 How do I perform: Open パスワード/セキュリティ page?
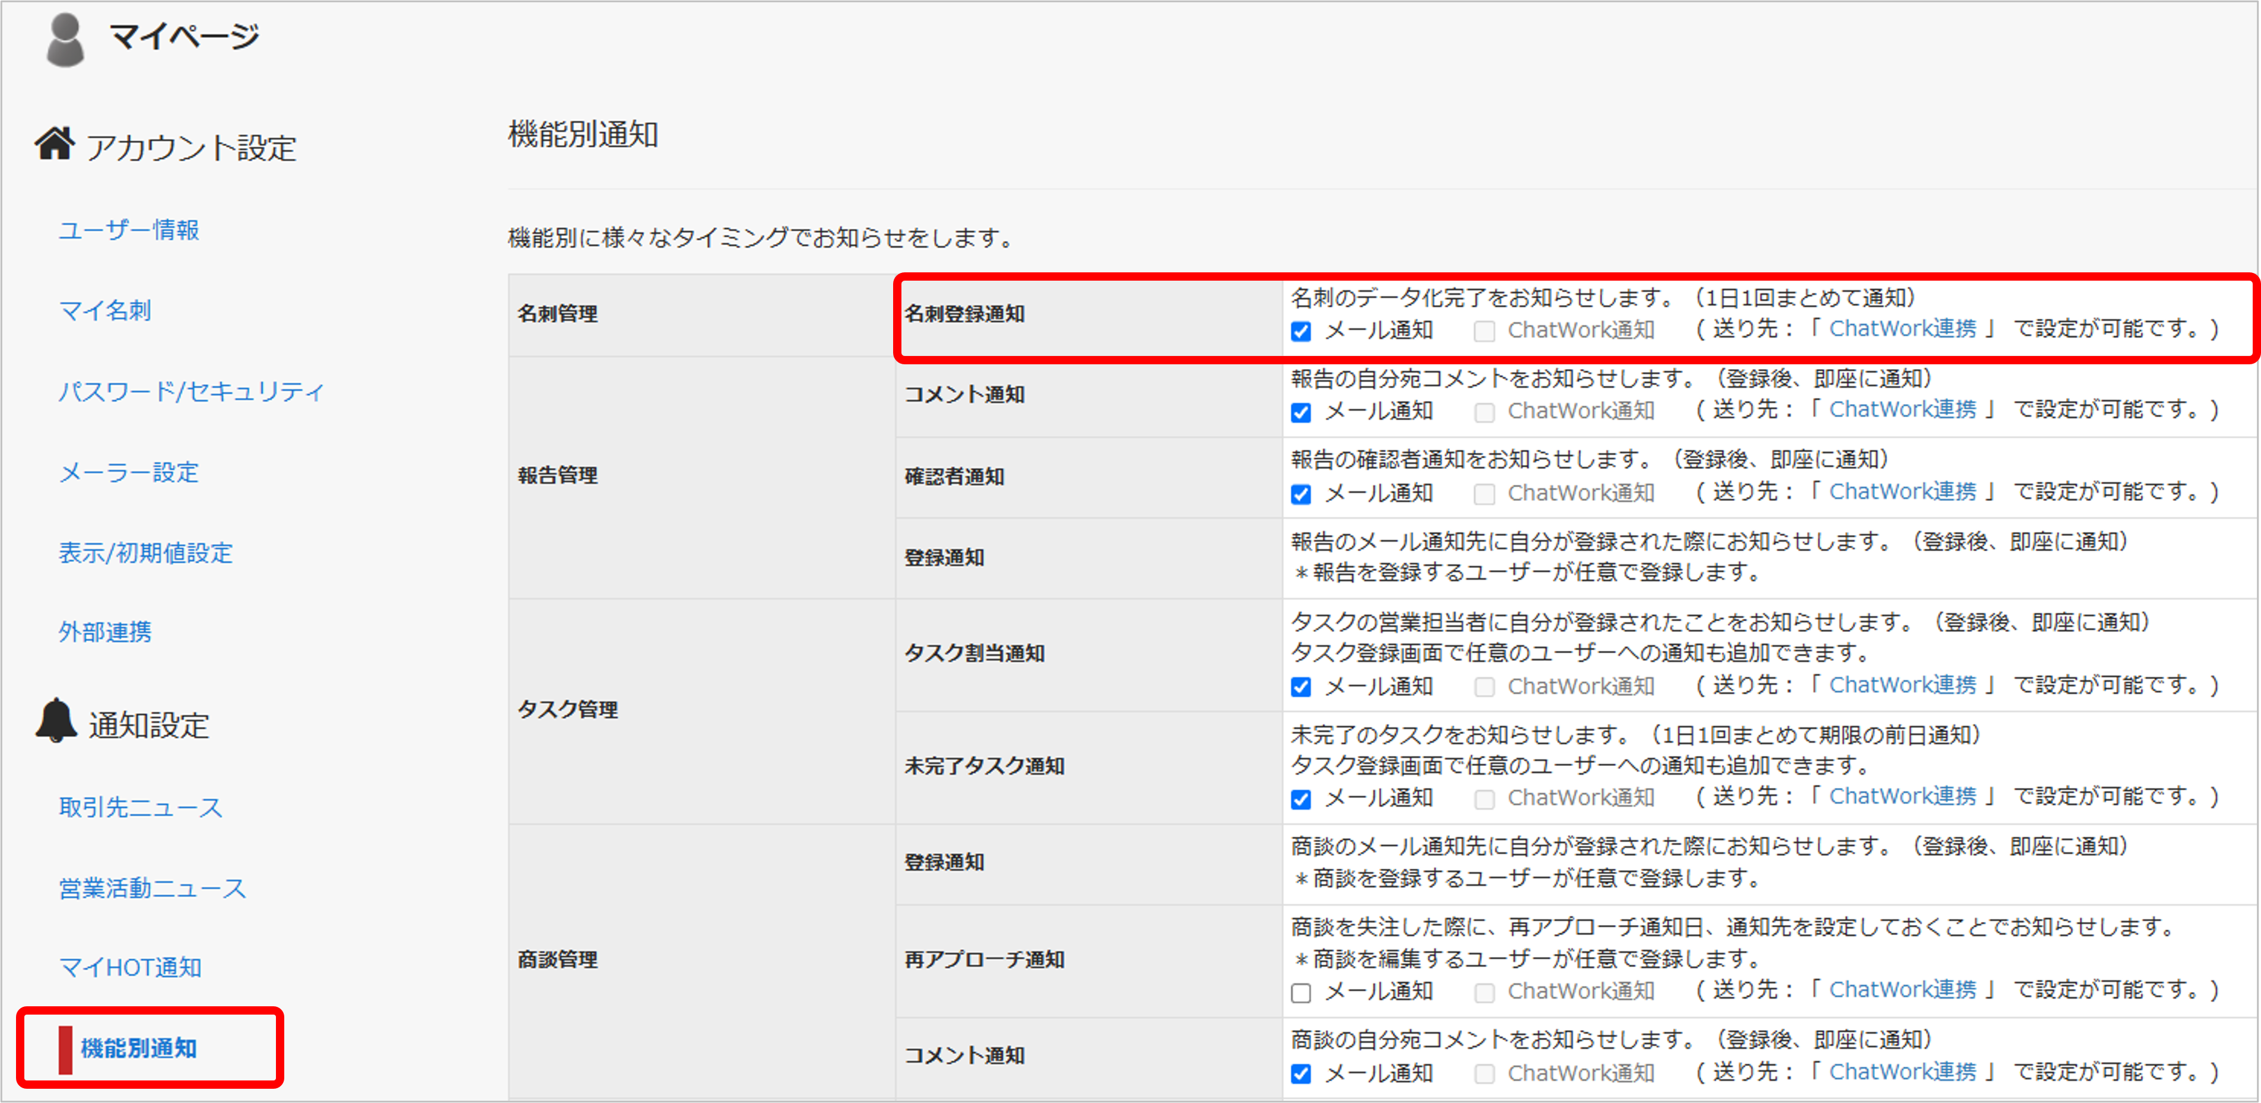[x=191, y=392]
